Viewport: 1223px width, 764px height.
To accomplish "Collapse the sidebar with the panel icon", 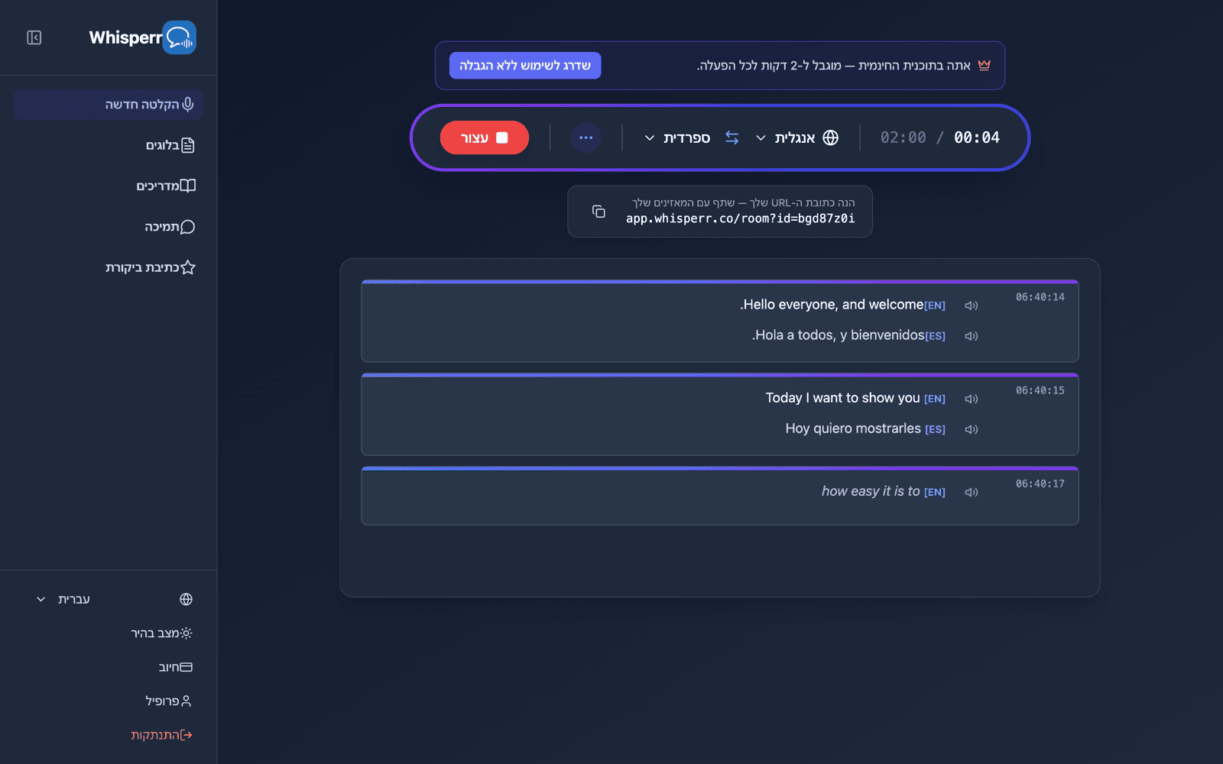I will (34, 37).
